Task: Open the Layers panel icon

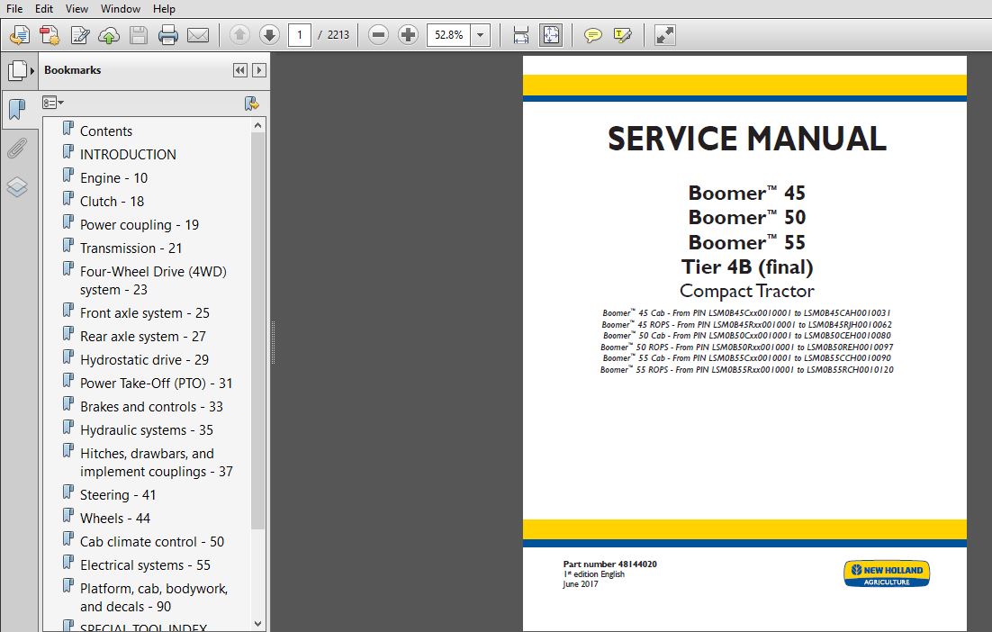Action: 17,186
